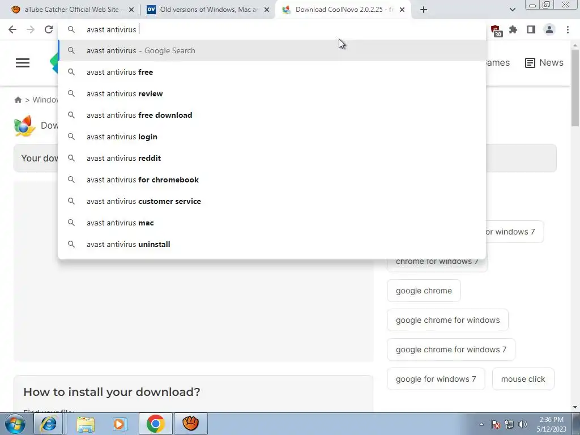Click the CoolNovo logo icon

pyautogui.click(x=24, y=126)
